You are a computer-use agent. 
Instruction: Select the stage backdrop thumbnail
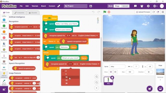click(160, 72)
